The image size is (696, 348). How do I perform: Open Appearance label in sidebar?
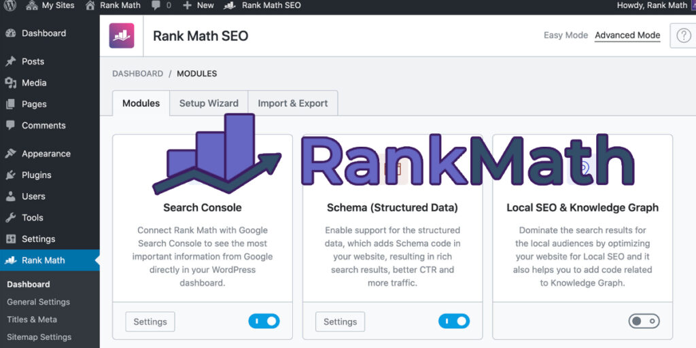point(46,154)
